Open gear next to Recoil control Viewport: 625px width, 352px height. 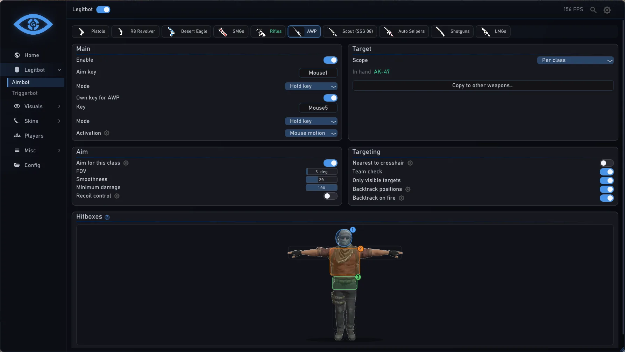(x=117, y=196)
